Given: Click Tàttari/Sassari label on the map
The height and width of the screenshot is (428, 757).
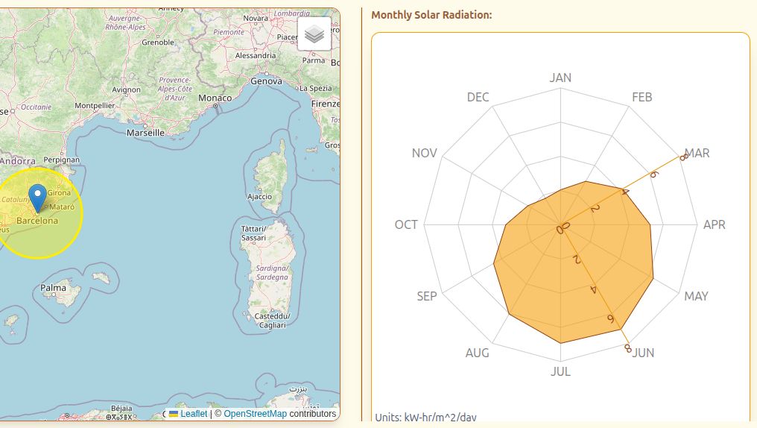Looking at the screenshot, I should pos(253,233).
